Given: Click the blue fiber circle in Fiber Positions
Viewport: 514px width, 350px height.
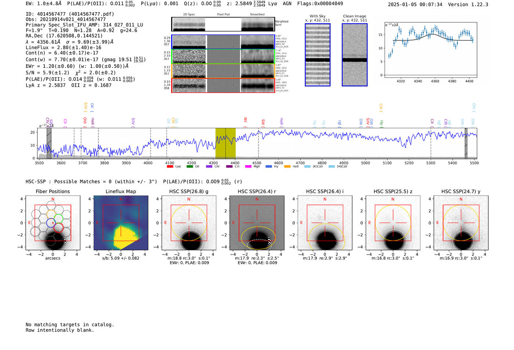Looking at the screenshot, I should click(51, 223).
